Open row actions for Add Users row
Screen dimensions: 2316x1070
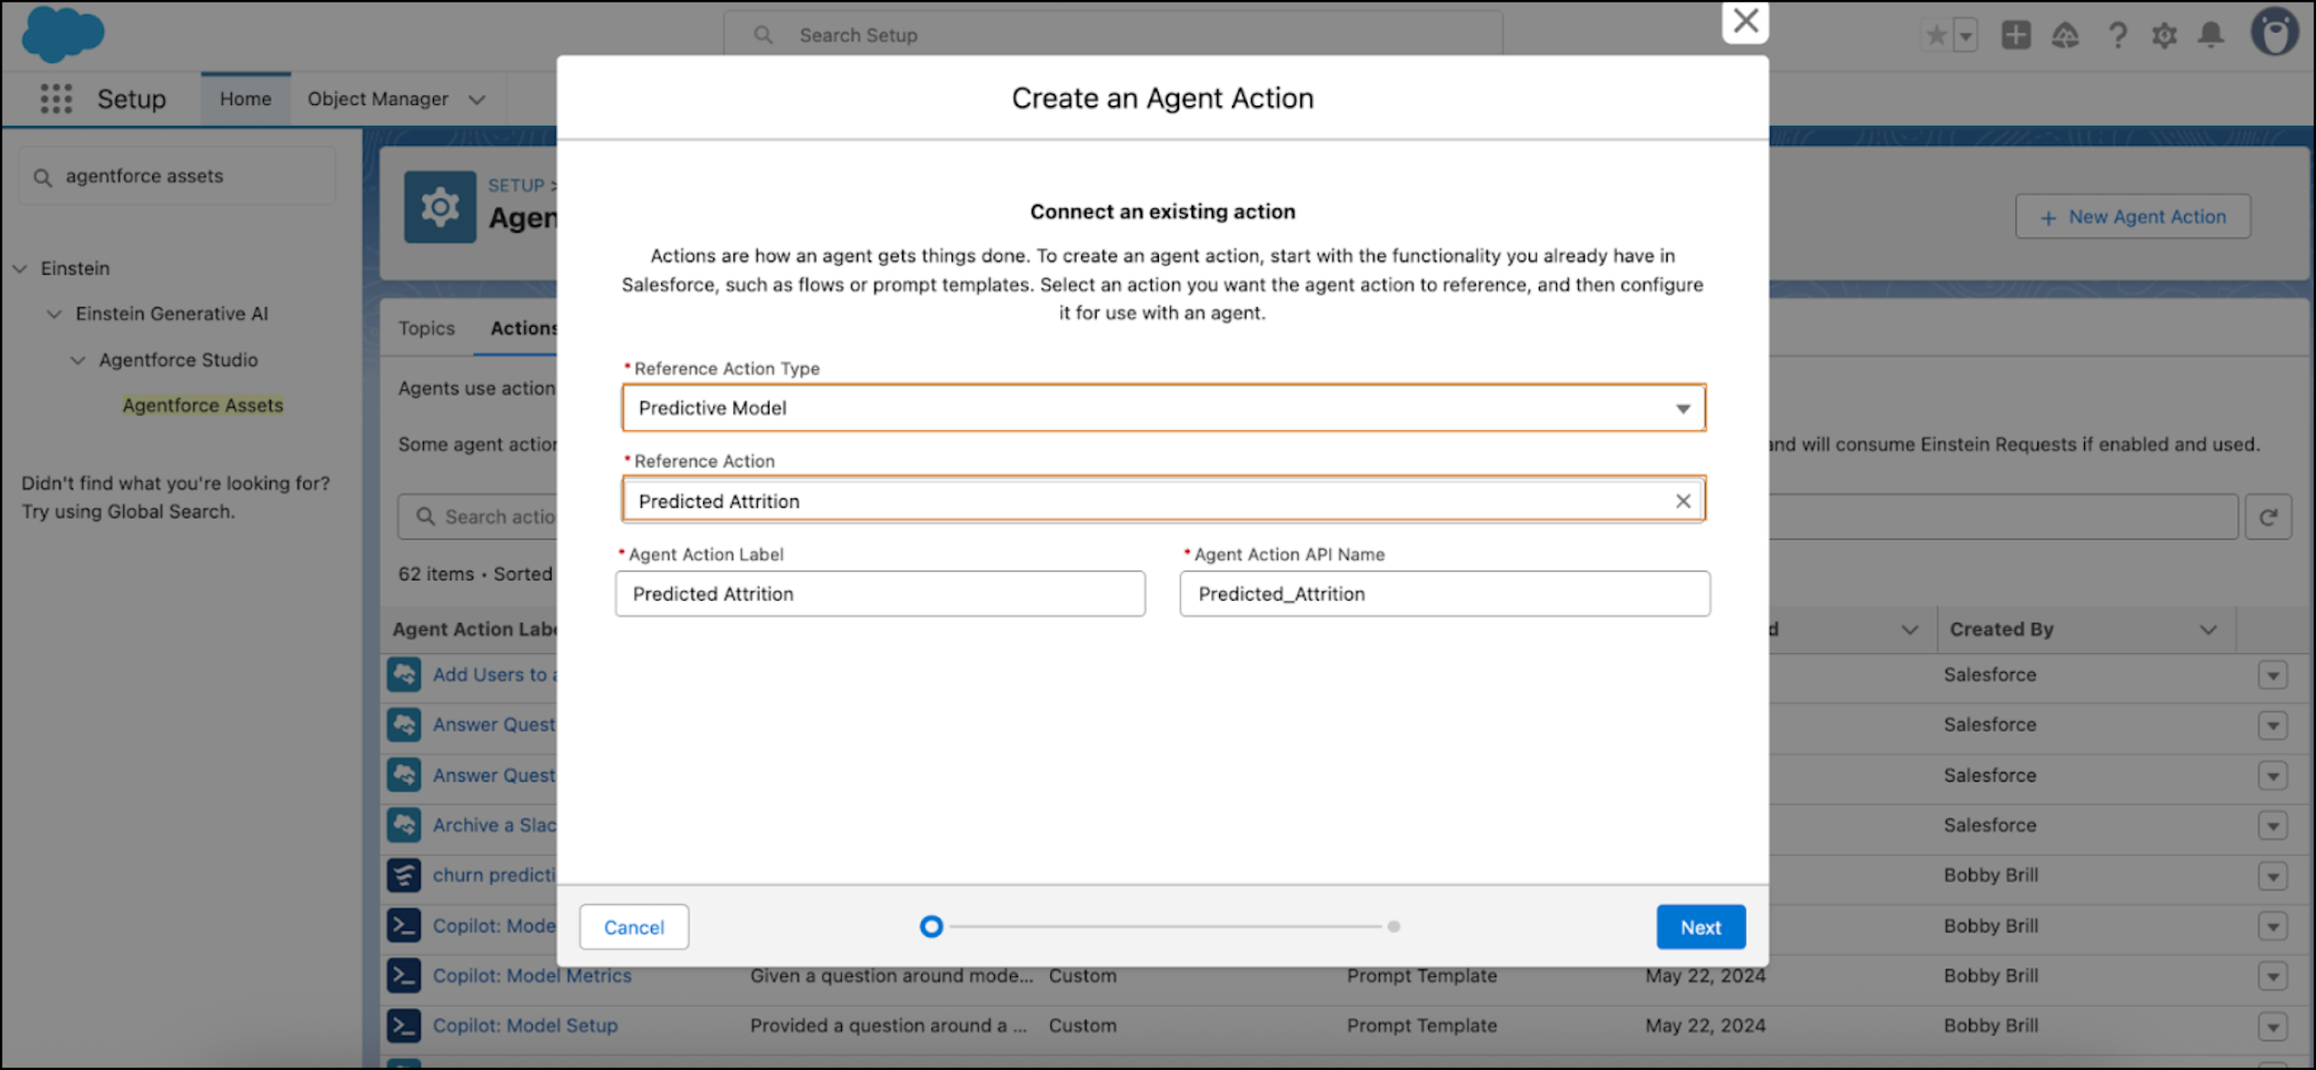pyautogui.click(x=2272, y=676)
